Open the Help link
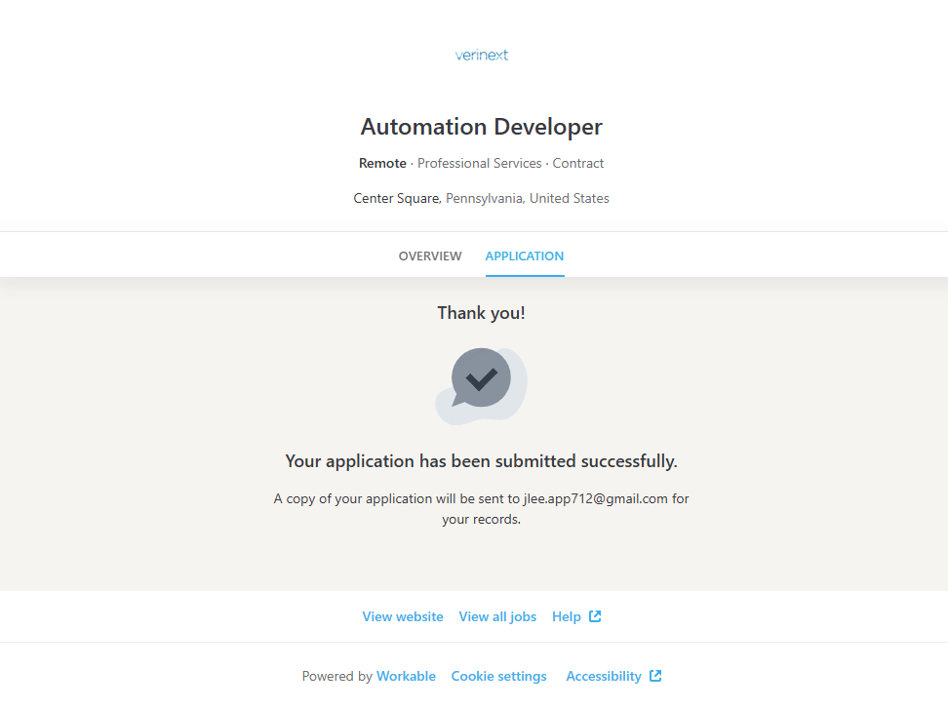The height and width of the screenshot is (709, 948). click(x=566, y=616)
